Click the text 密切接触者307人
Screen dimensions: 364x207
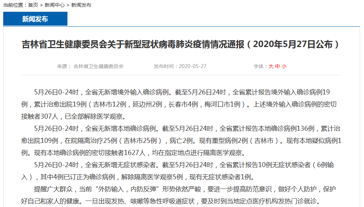point(40,117)
